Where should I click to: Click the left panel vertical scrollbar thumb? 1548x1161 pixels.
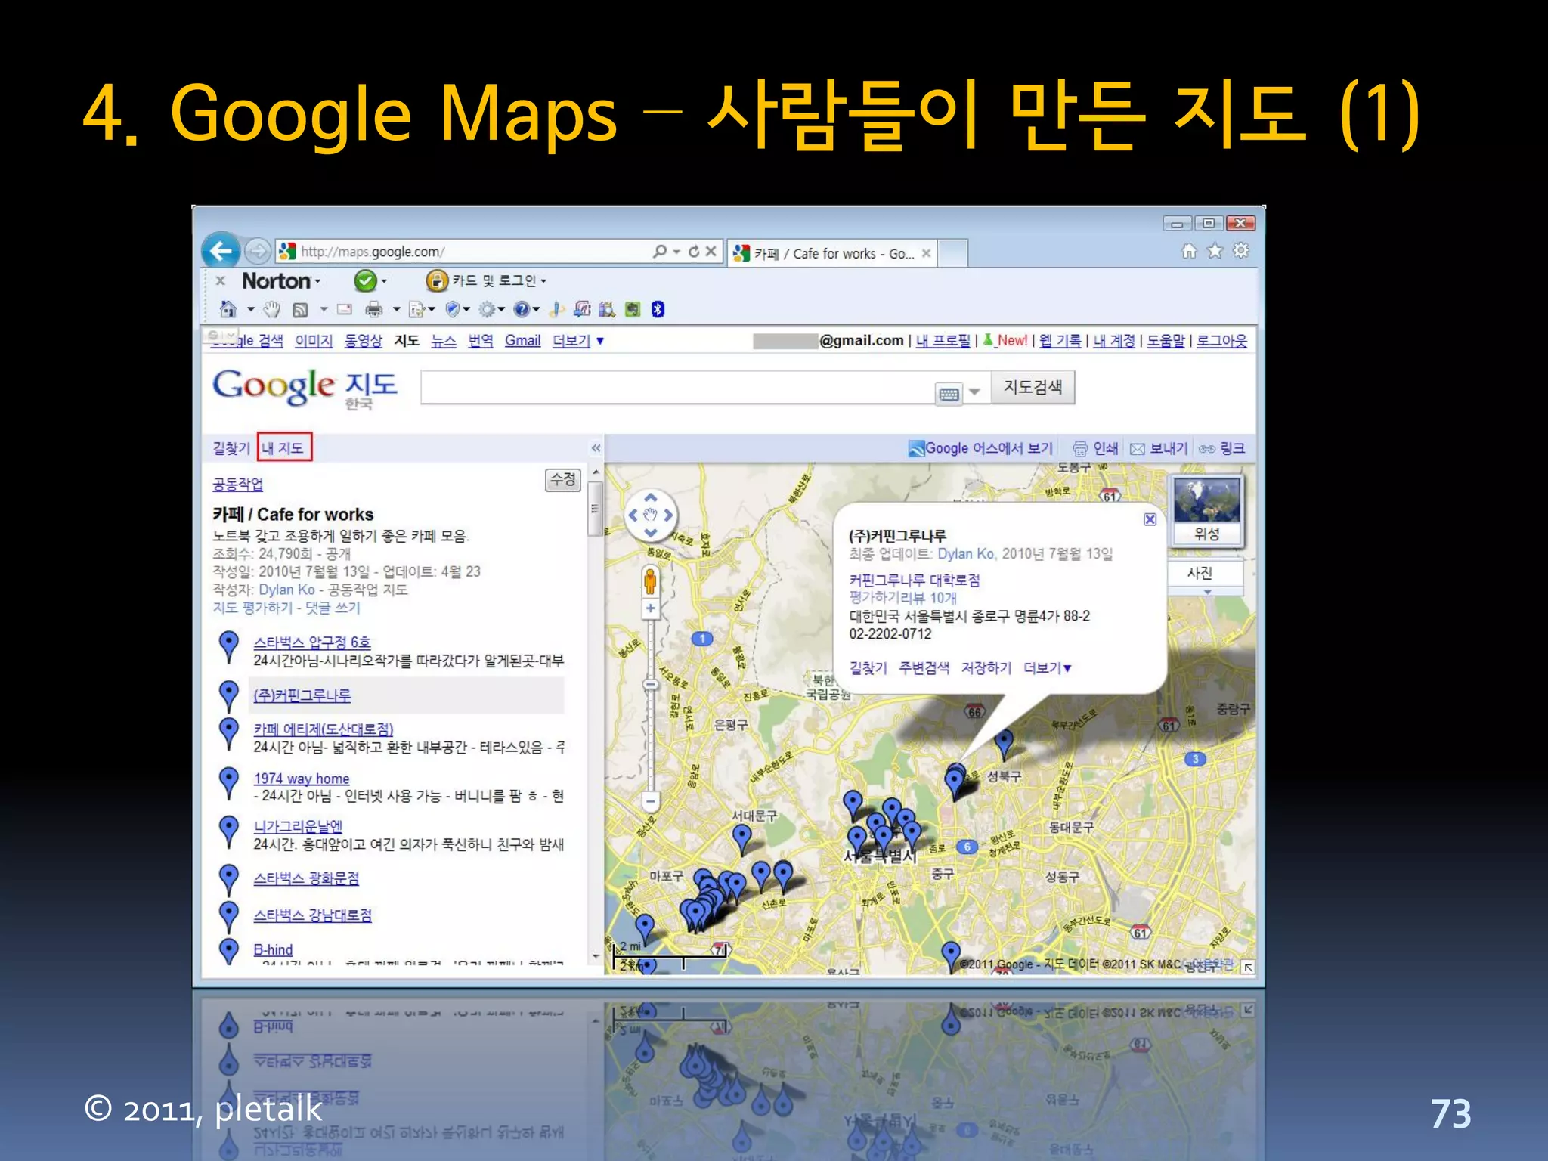coord(596,508)
